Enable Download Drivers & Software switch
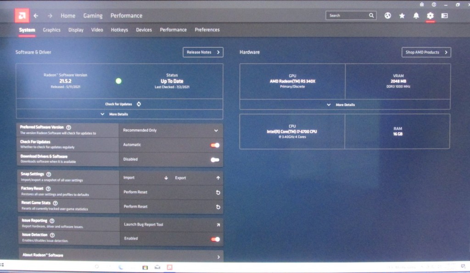470x273 pixels. [x=215, y=160]
